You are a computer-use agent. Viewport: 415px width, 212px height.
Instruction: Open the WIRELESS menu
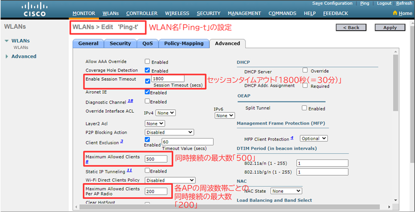coord(177,13)
